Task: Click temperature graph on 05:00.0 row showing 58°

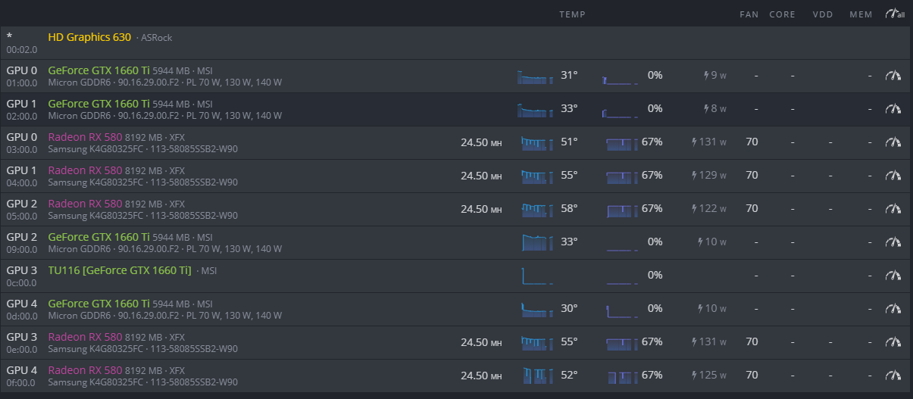Action: (537, 209)
